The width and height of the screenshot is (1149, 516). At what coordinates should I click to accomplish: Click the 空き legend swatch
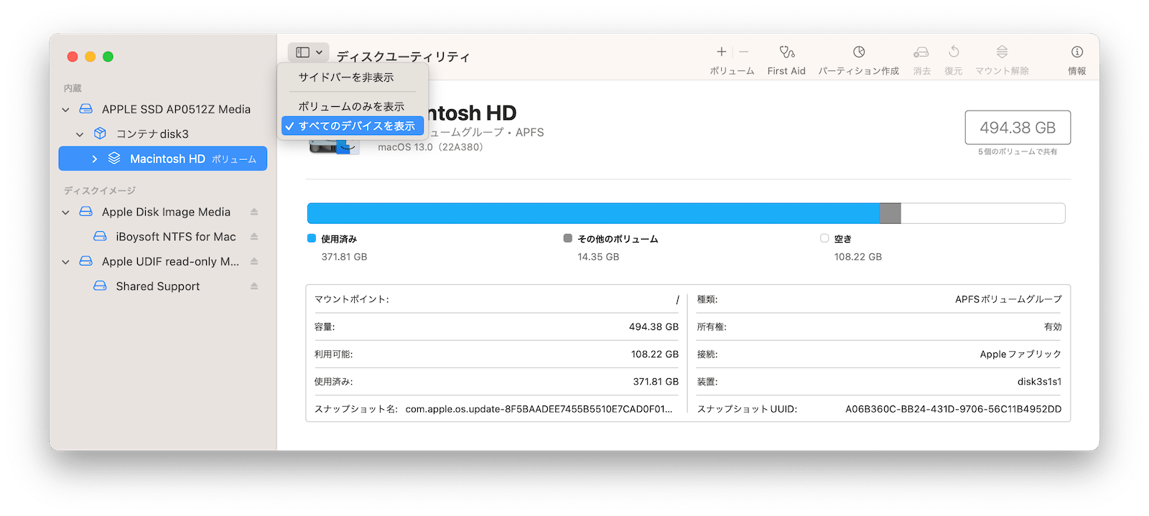tap(824, 238)
